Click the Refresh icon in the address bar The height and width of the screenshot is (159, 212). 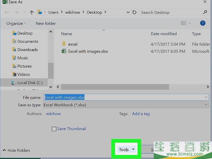134,12
